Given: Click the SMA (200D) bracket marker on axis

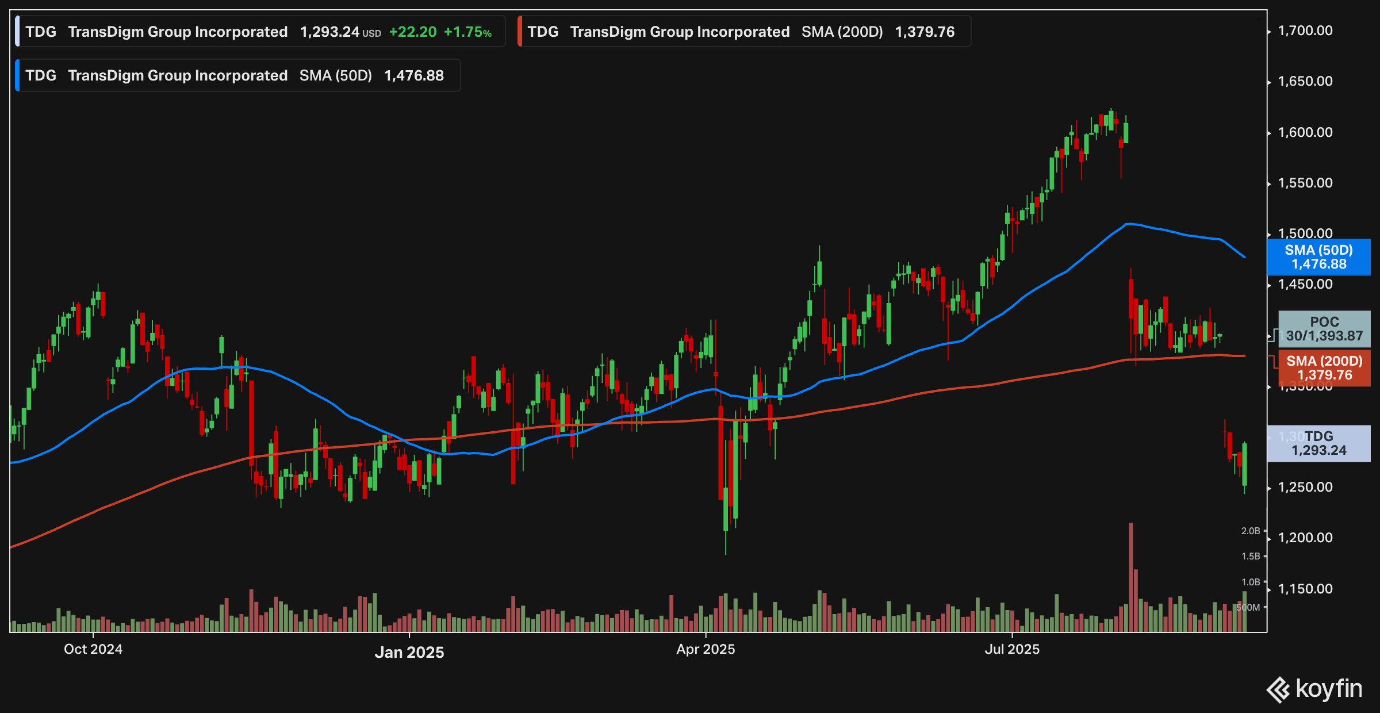Looking at the screenshot, I should [x=1273, y=362].
